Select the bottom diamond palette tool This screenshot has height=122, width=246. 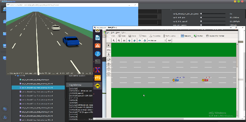[109, 74]
